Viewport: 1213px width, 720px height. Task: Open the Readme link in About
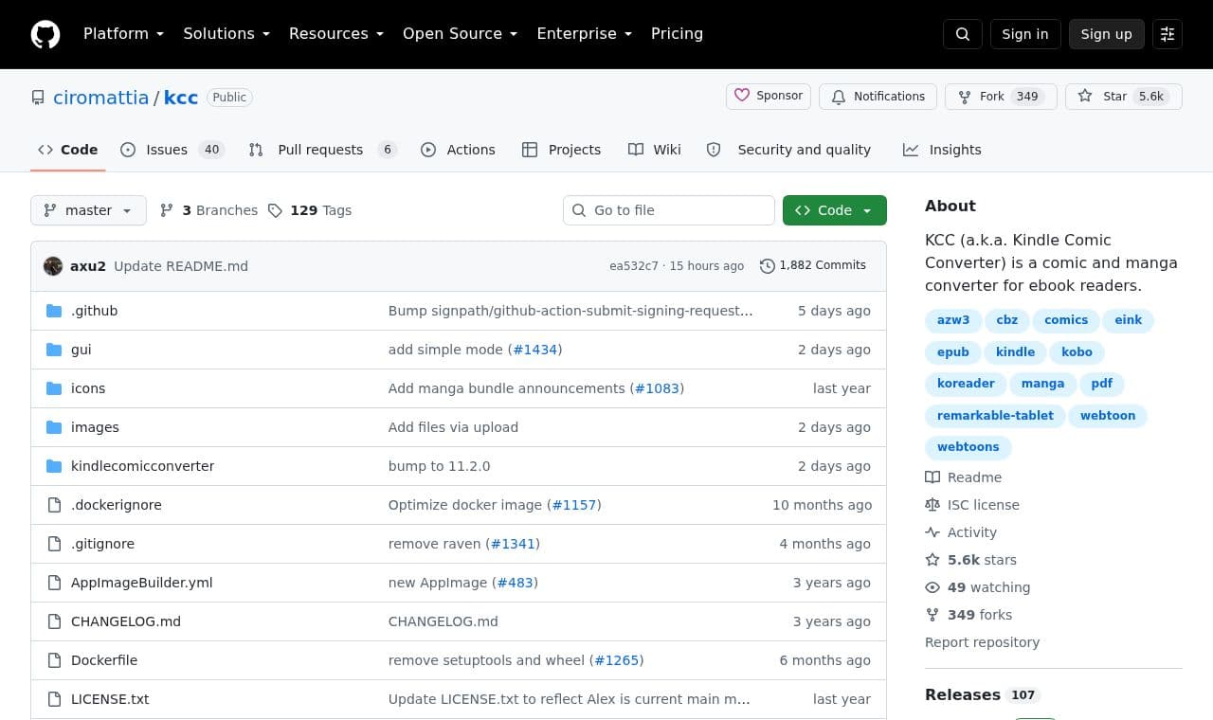pyautogui.click(x=964, y=477)
